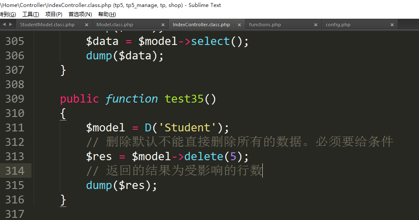419x220 pixels.
Task: Click the dump($res) statement
Action: tap(121, 185)
